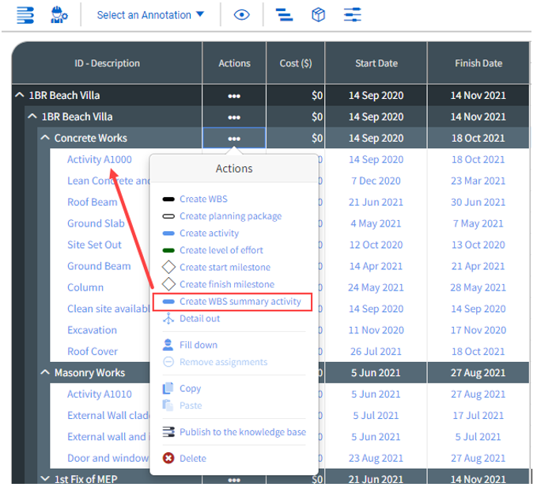Image resolution: width=537 pixels, height=487 pixels.
Task: Click the Concrete Works actions ellipsis
Action: [x=234, y=139]
